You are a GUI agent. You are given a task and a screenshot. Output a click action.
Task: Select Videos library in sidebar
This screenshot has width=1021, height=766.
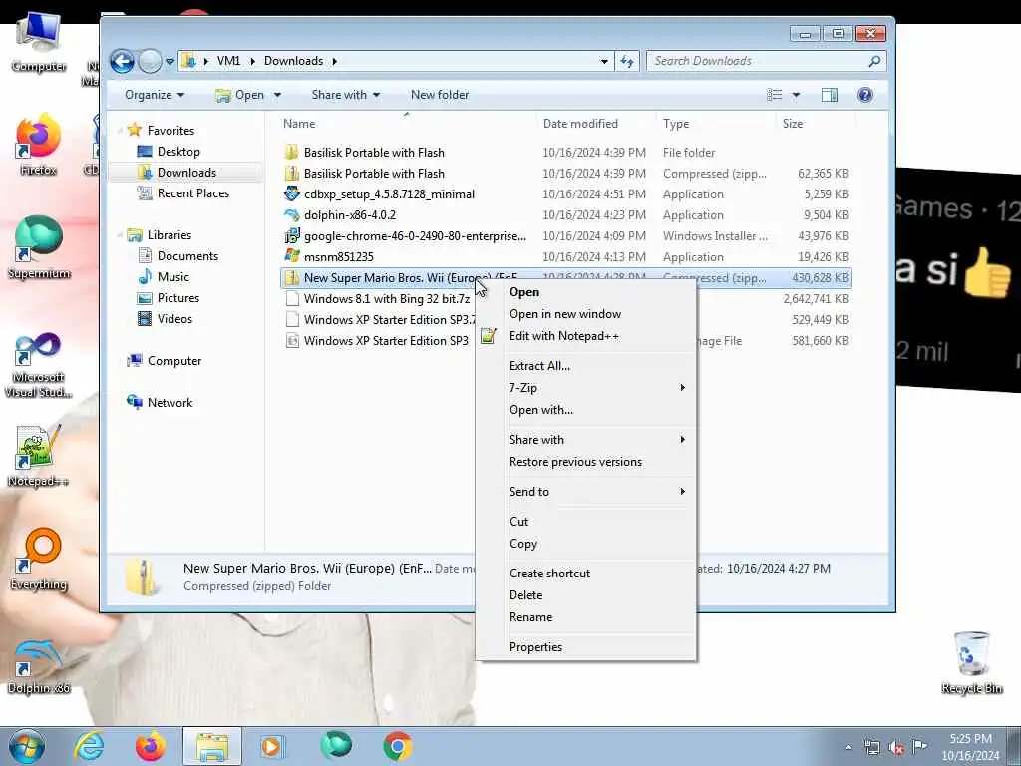pyautogui.click(x=174, y=318)
